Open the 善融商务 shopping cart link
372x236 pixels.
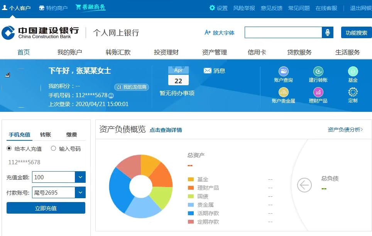[90, 6]
